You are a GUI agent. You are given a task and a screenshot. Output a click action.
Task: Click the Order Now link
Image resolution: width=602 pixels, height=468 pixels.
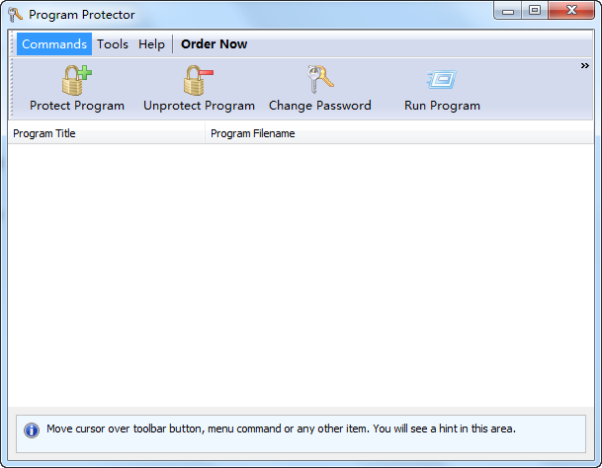pos(214,44)
